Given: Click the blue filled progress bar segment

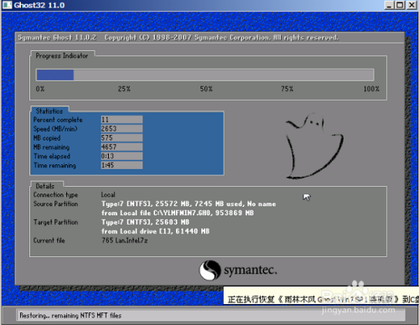Looking at the screenshot, I should (x=55, y=75).
